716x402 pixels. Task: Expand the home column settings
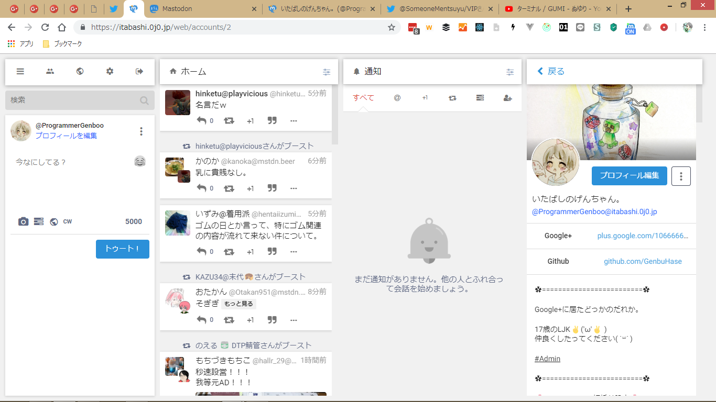pyautogui.click(x=326, y=72)
